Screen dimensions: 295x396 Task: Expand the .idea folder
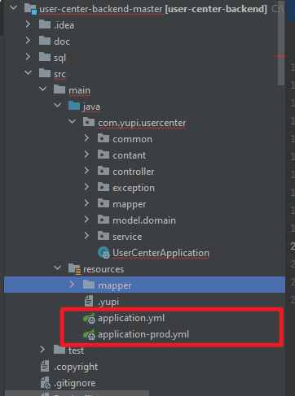pyautogui.click(x=28, y=24)
